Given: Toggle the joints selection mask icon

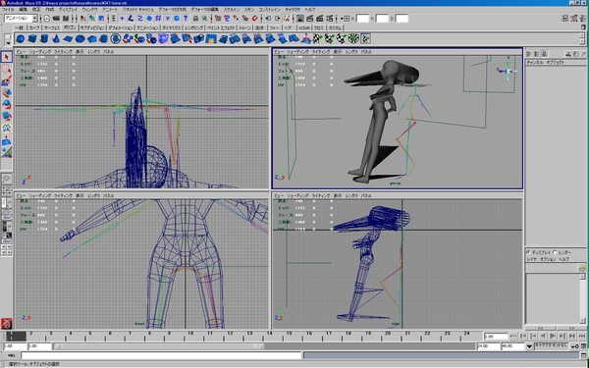Looking at the screenshot, I should pyautogui.click(x=131, y=18).
